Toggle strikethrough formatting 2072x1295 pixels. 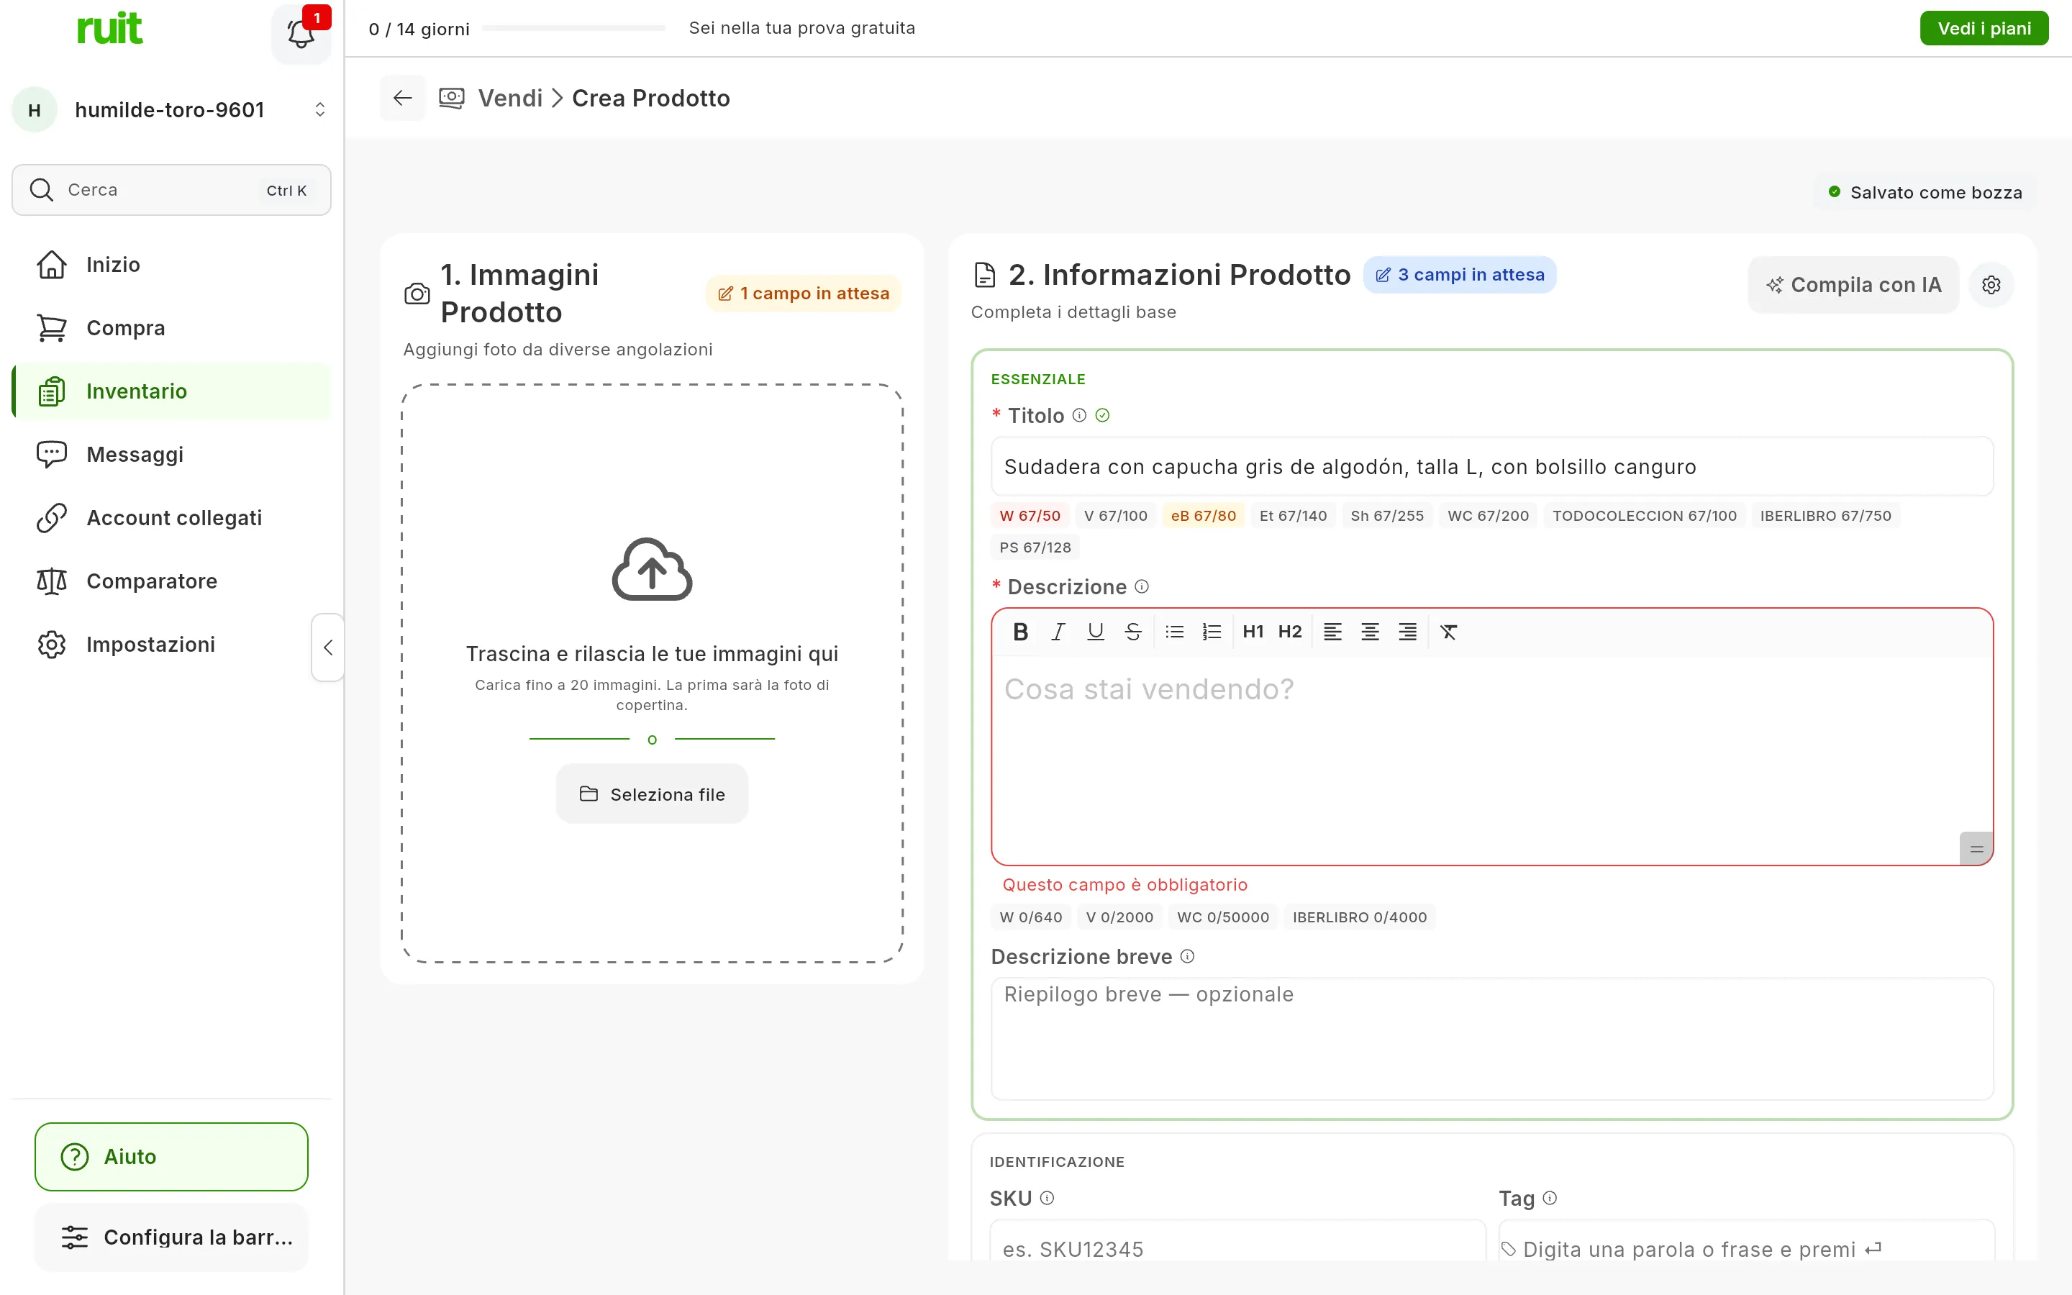[x=1132, y=632]
